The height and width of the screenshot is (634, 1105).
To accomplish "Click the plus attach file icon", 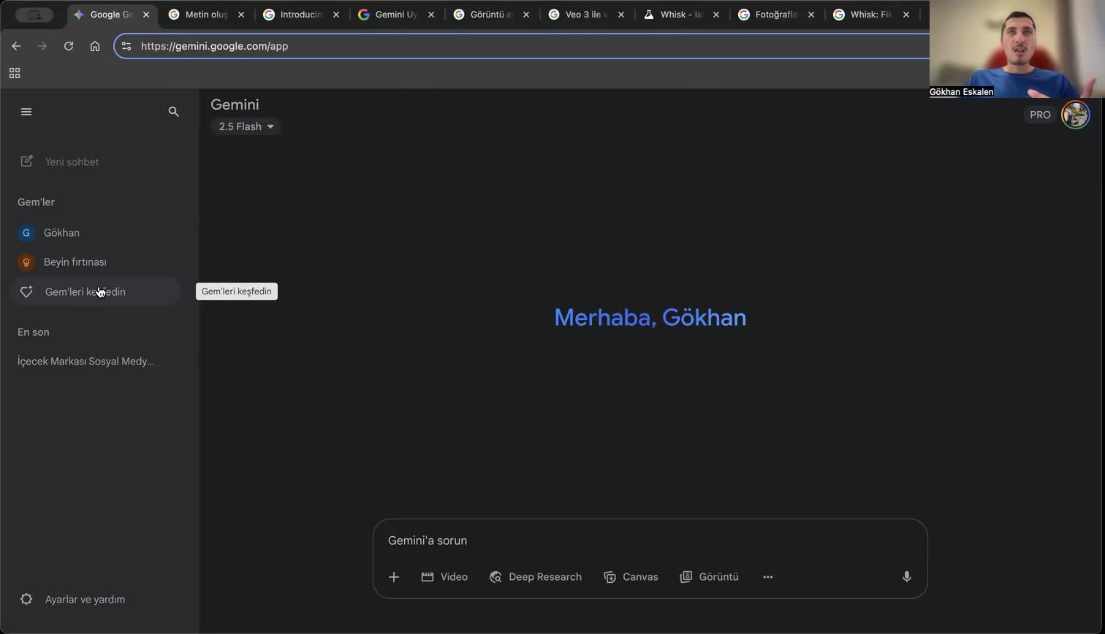I will click(393, 577).
